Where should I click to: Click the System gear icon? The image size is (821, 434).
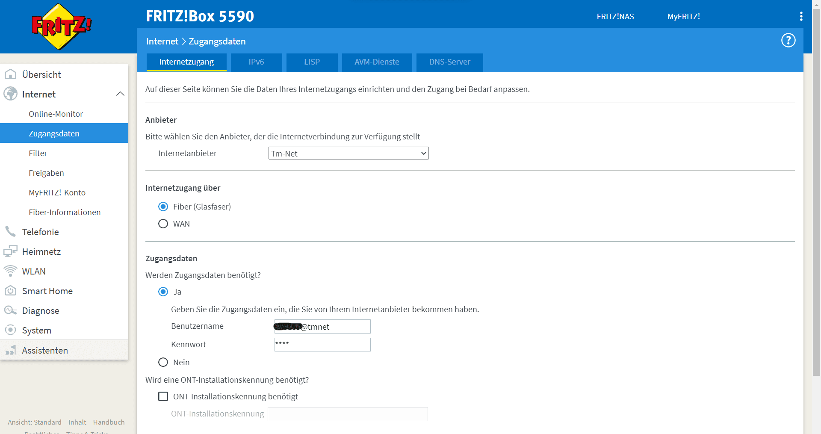coord(10,330)
